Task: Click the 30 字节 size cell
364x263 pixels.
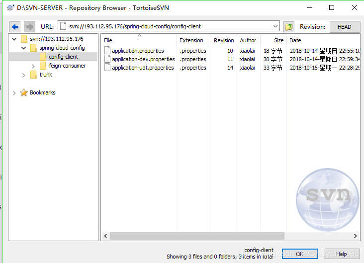Action: (x=273, y=59)
